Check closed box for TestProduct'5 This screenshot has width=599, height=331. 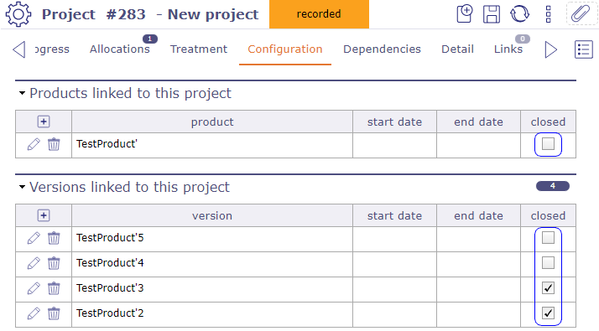[548, 238]
